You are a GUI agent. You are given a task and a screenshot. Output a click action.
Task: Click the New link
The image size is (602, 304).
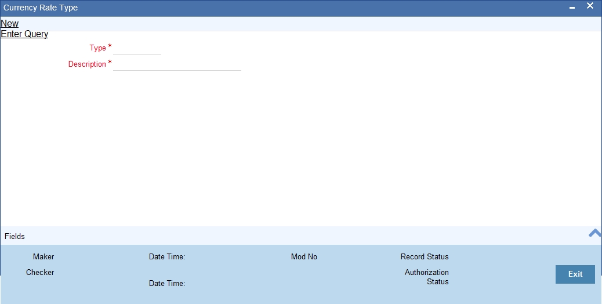10,23
